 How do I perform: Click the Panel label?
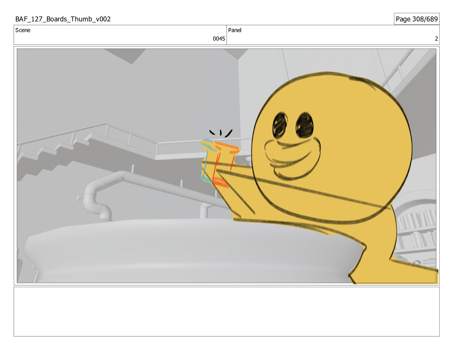coord(235,30)
